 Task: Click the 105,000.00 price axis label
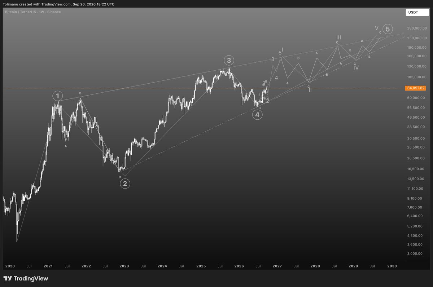click(x=416, y=77)
